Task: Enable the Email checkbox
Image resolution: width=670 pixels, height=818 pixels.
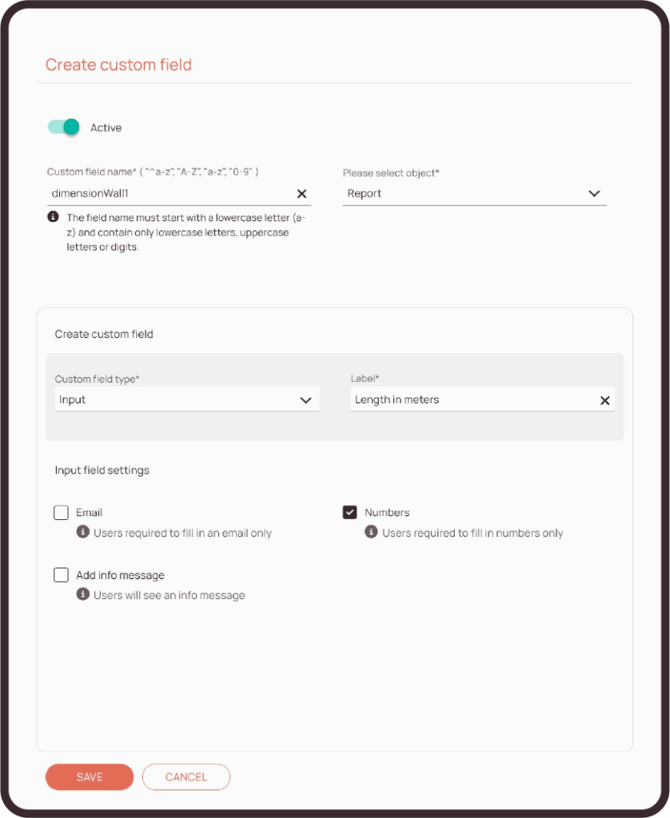Action: [62, 513]
